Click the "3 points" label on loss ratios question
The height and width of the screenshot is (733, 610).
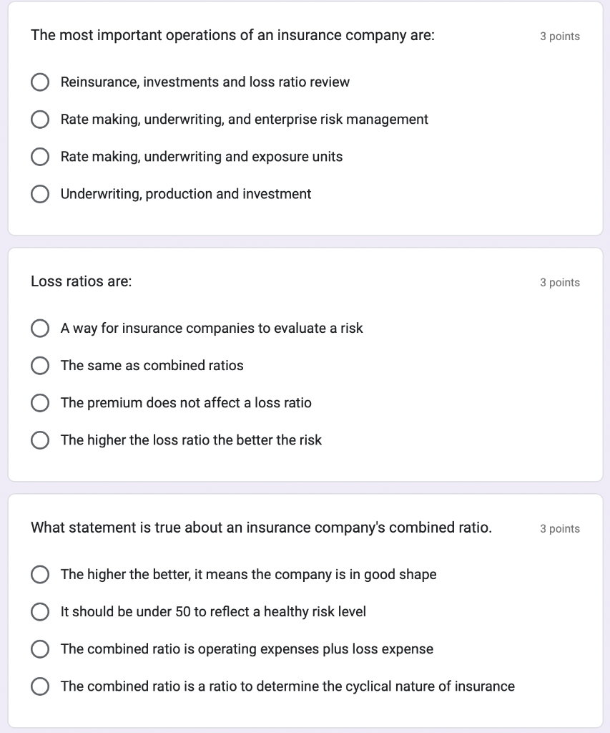tap(559, 283)
